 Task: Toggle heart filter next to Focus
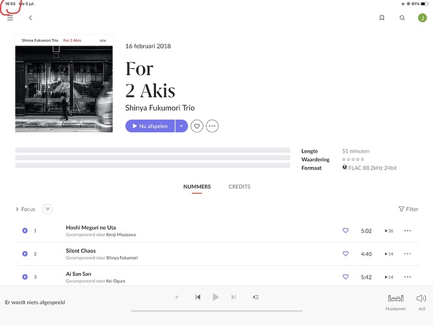(x=47, y=209)
